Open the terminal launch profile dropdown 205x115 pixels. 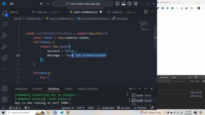coord(134,89)
